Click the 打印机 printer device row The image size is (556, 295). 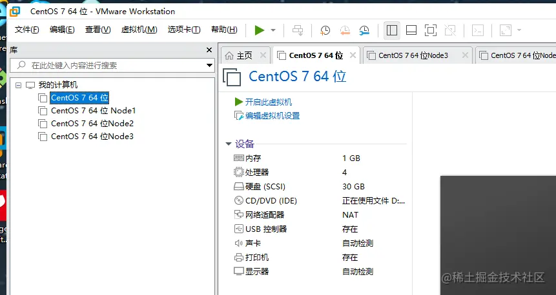point(319,257)
